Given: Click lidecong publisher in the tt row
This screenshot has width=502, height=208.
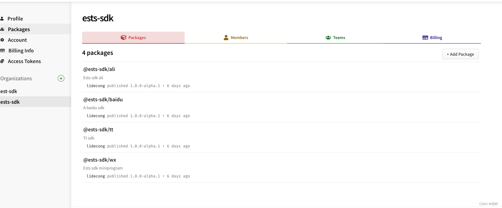Looking at the screenshot, I should coord(96,146).
